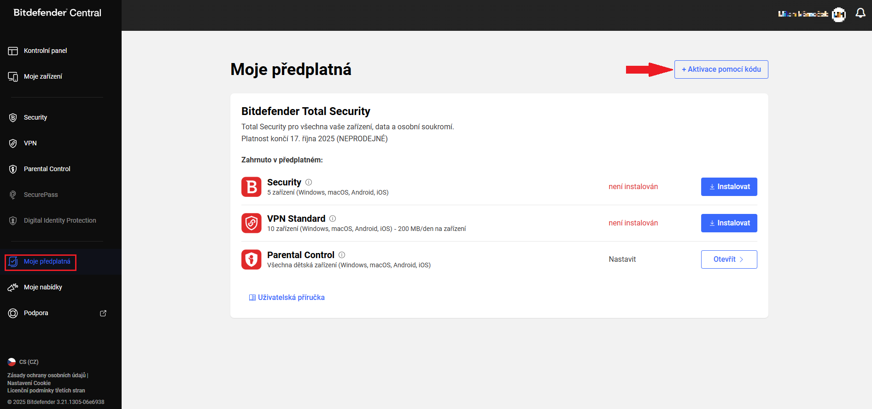Click the red Security product logo

tap(252, 187)
